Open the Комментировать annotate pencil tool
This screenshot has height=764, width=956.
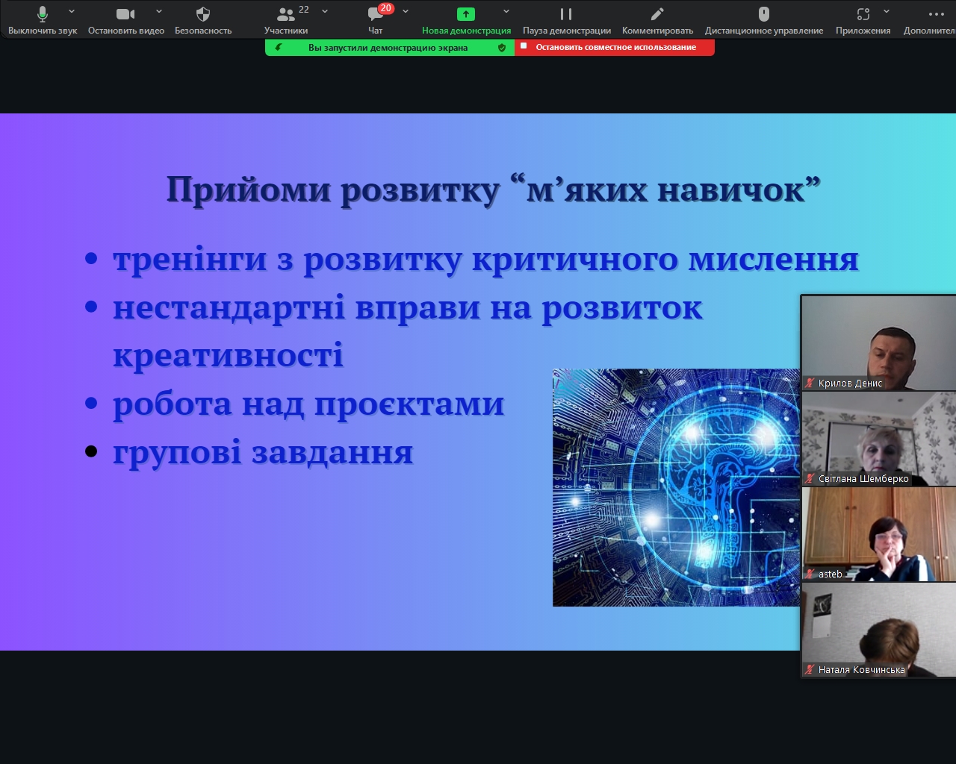click(657, 20)
